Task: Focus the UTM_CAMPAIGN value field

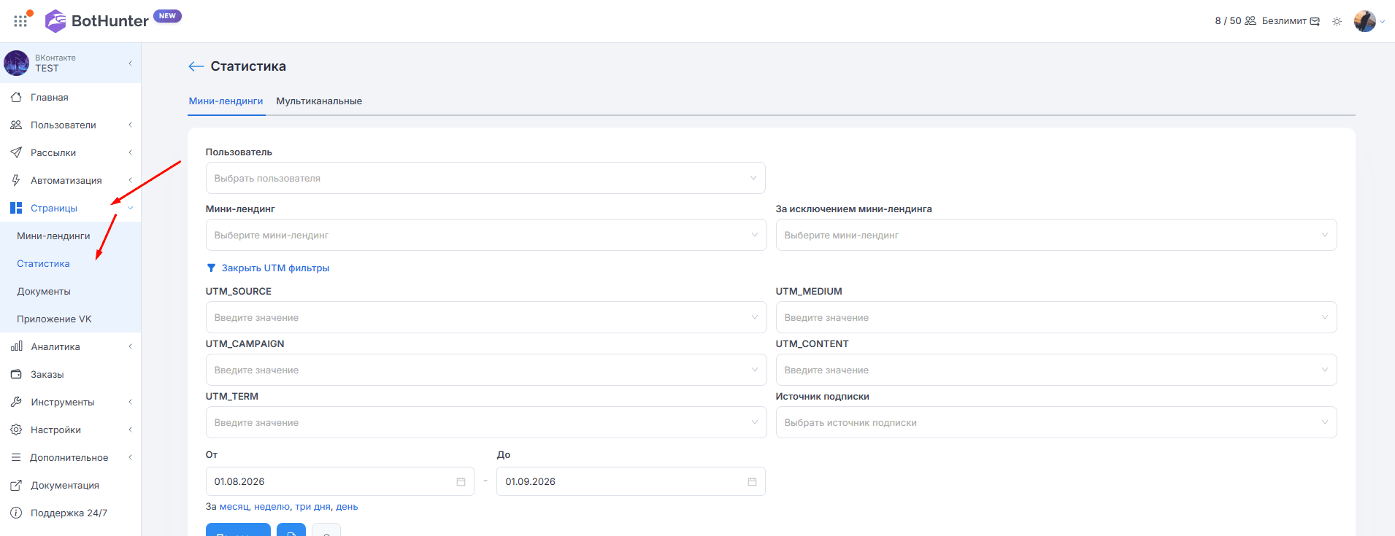Action: [x=486, y=370]
